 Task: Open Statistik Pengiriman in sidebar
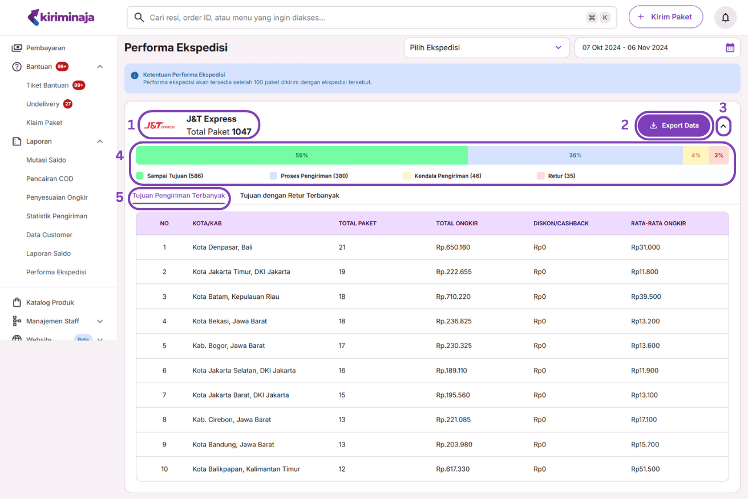coord(56,216)
